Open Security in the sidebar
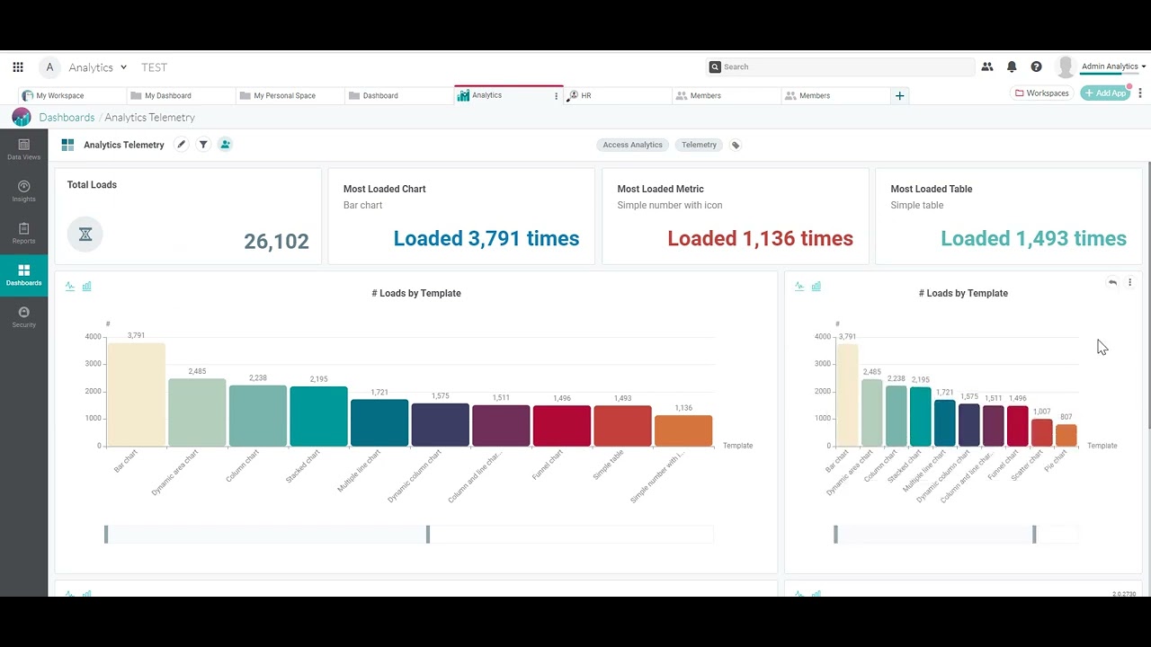The image size is (1151, 647). [23, 317]
